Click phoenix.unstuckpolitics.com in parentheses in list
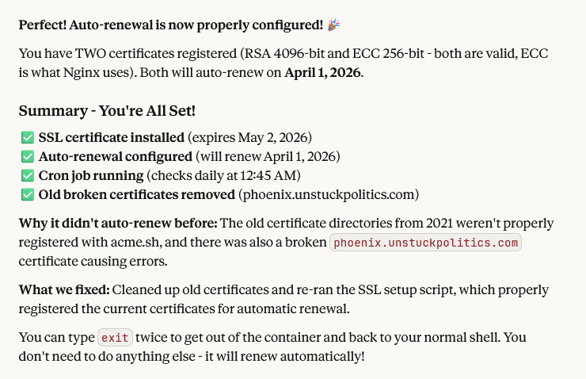This screenshot has height=379, width=586. coord(329,194)
